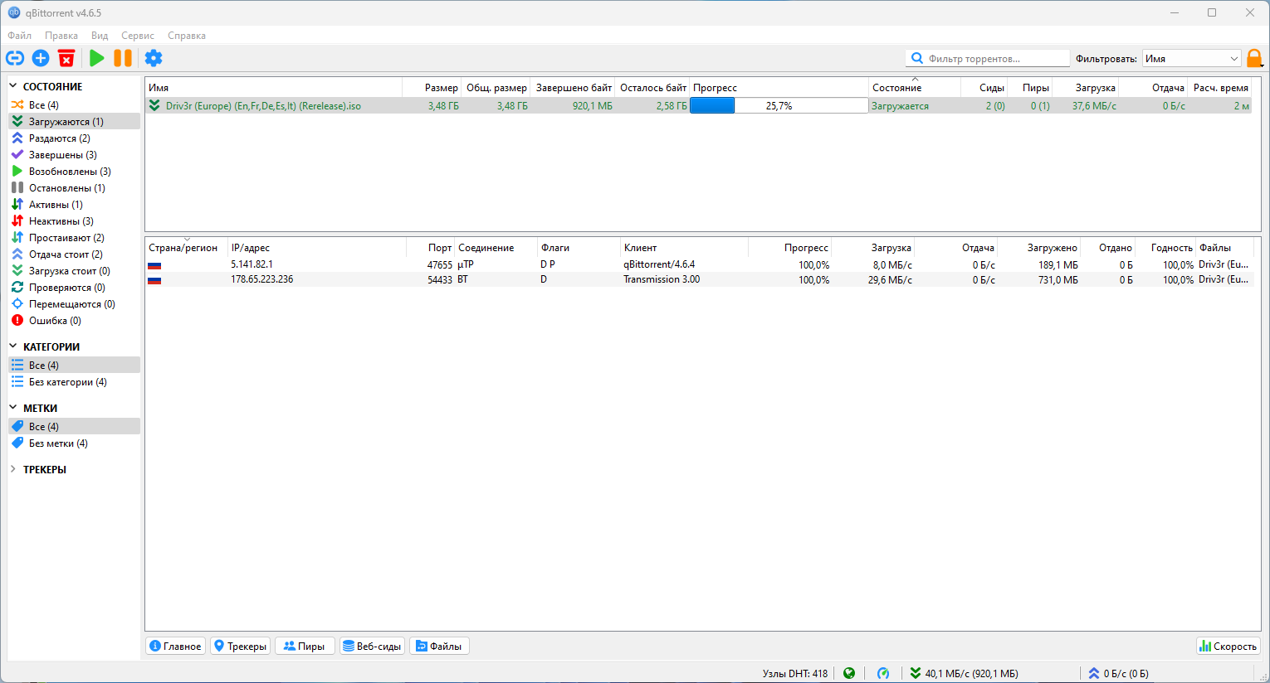This screenshot has width=1270, height=683.
Task: Select the Driv3r (Europe) torrent row
Action: 700,106
